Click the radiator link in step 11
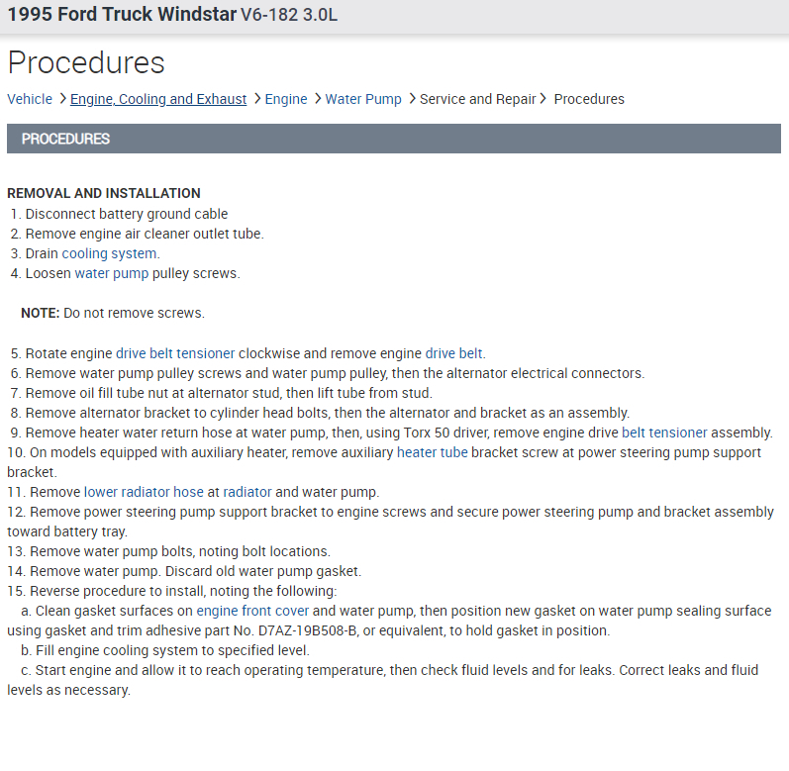The width and height of the screenshot is (789, 771). (x=247, y=492)
